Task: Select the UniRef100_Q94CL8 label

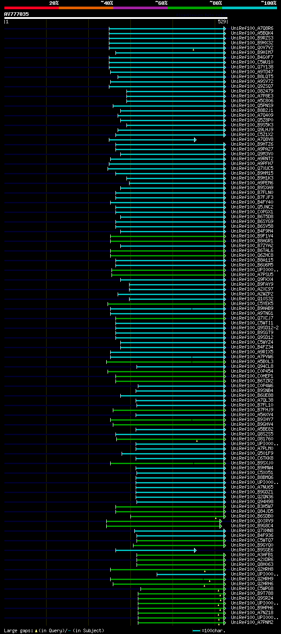Action: tap(252, 367)
